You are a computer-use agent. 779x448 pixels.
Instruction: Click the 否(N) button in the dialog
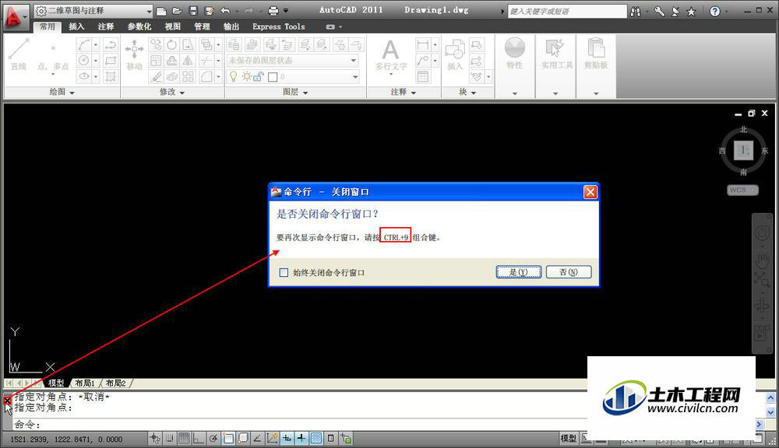click(569, 272)
